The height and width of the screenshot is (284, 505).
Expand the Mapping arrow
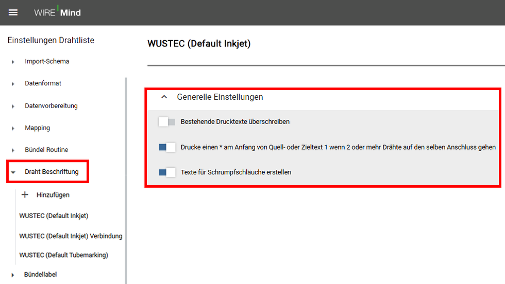click(x=13, y=128)
